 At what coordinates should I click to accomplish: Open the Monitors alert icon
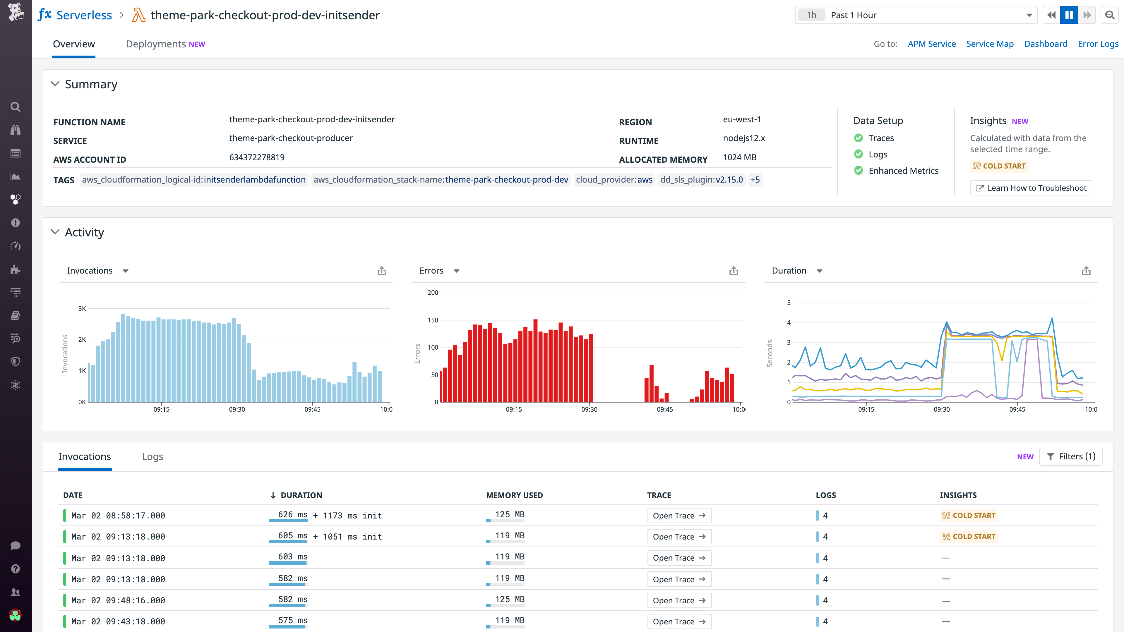[x=15, y=222]
